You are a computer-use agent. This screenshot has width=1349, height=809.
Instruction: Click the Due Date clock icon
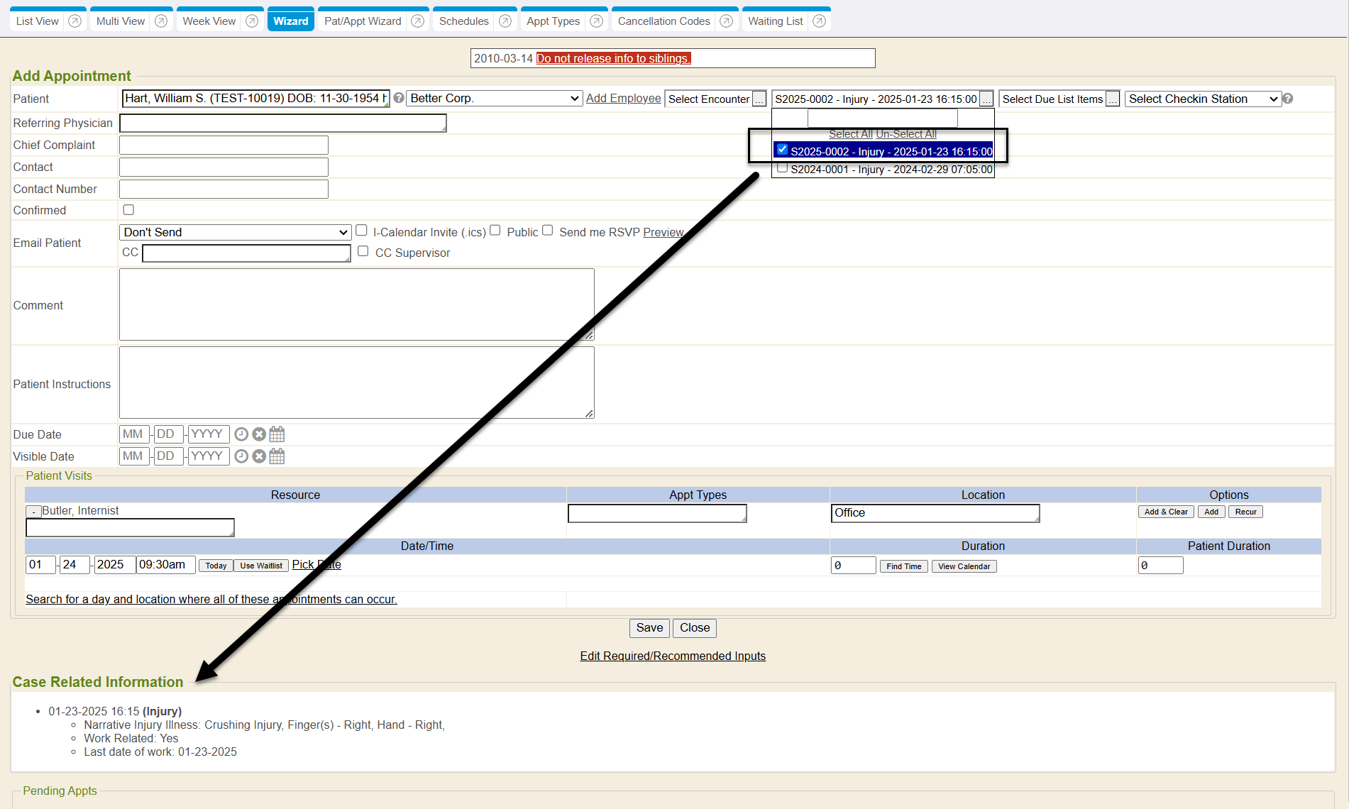coord(241,434)
